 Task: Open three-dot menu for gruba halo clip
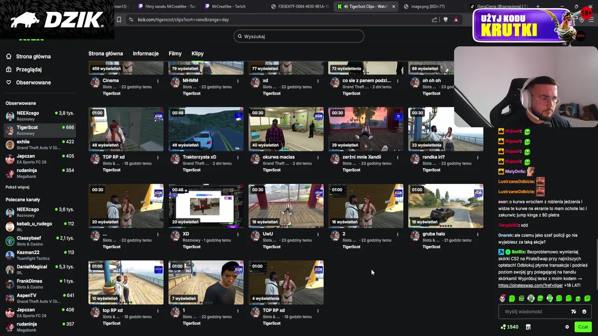[477, 234]
